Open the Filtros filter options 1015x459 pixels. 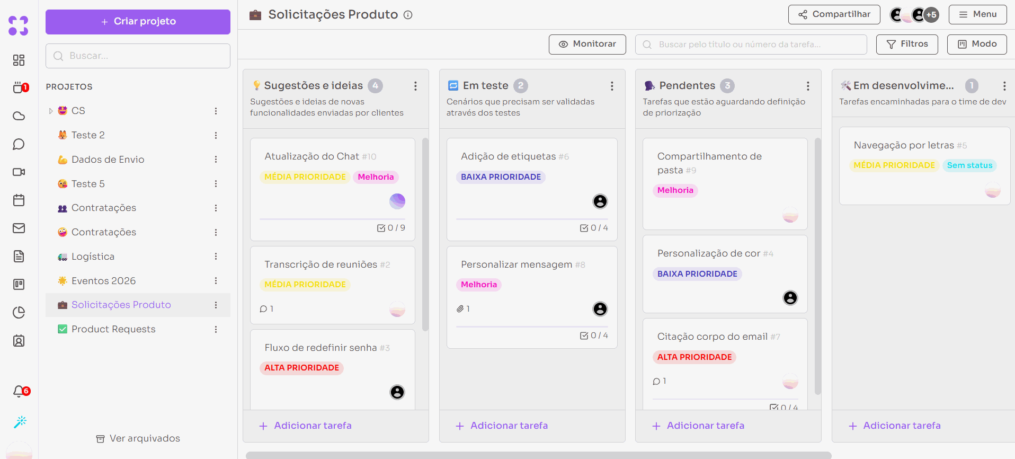[x=907, y=44]
